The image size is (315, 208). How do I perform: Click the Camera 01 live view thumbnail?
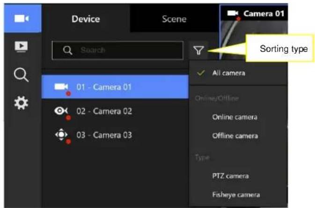point(254,33)
